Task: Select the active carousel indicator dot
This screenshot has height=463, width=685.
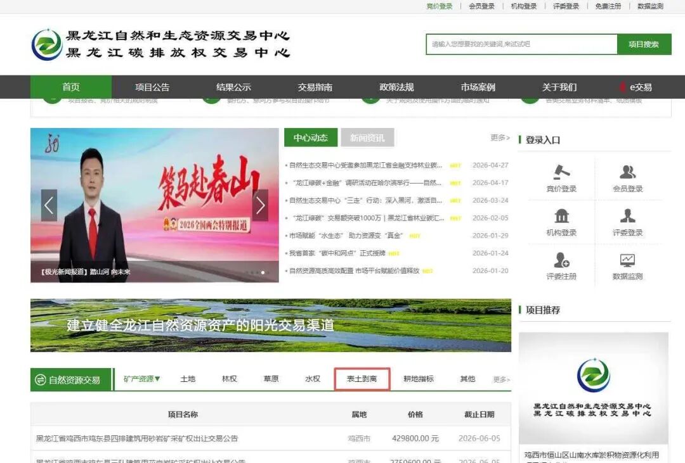Action: point(263,272)
